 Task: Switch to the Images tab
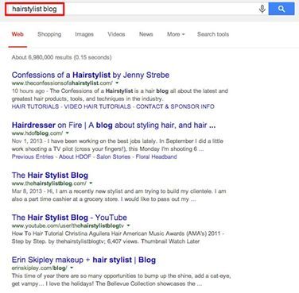(x=84, y=34)
